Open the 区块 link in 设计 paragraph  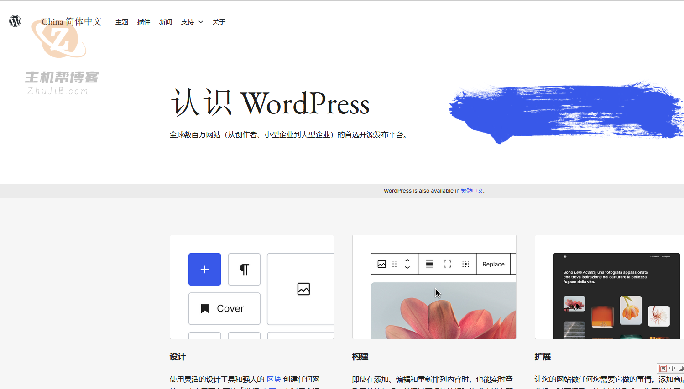tap(274, 379)
